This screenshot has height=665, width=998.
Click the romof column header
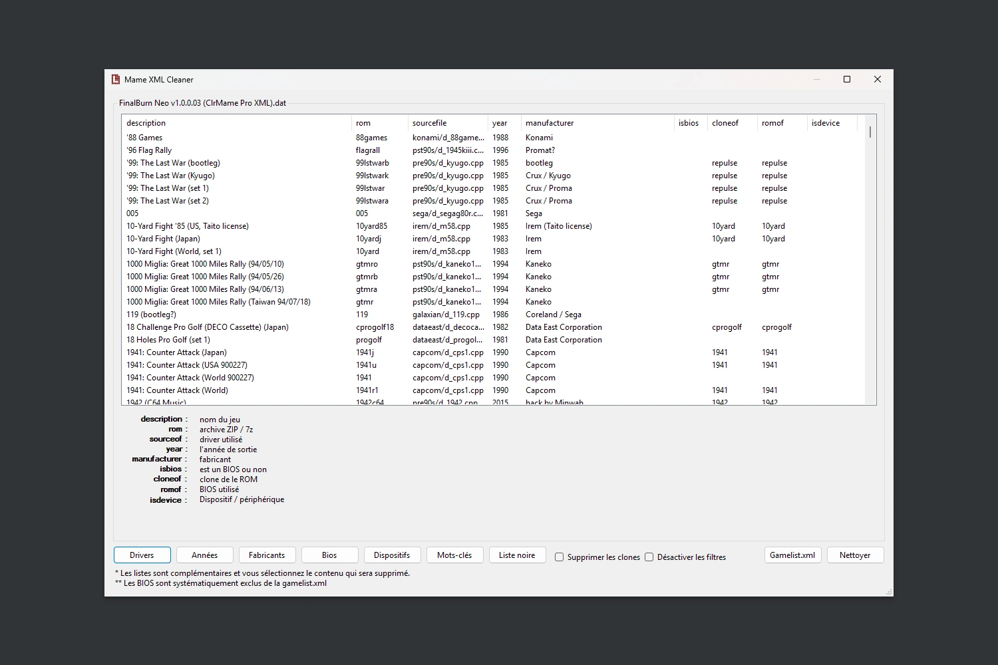click(782, 123)
